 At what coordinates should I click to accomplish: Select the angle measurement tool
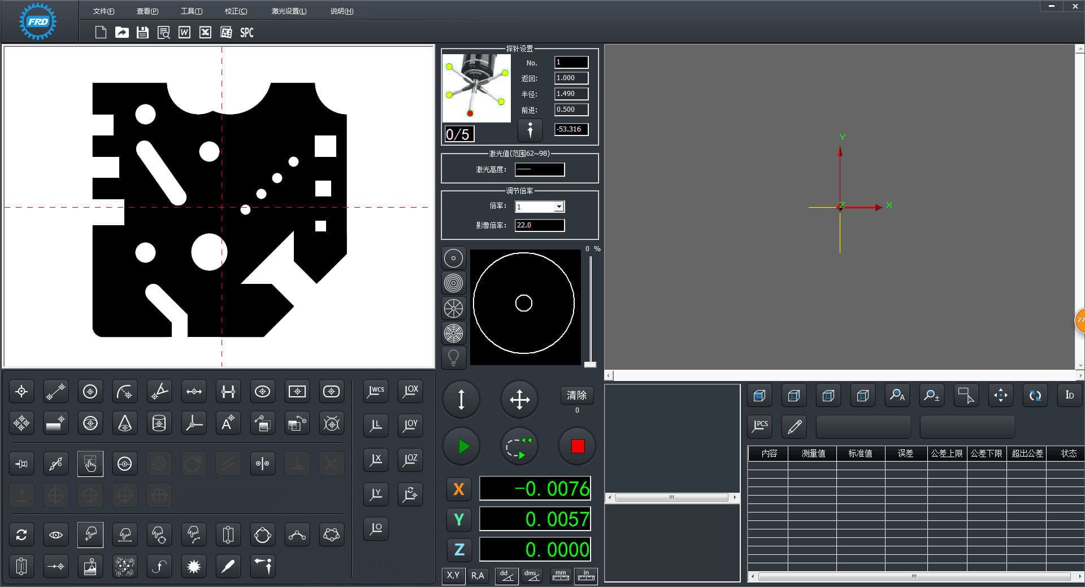coord(159,391)
